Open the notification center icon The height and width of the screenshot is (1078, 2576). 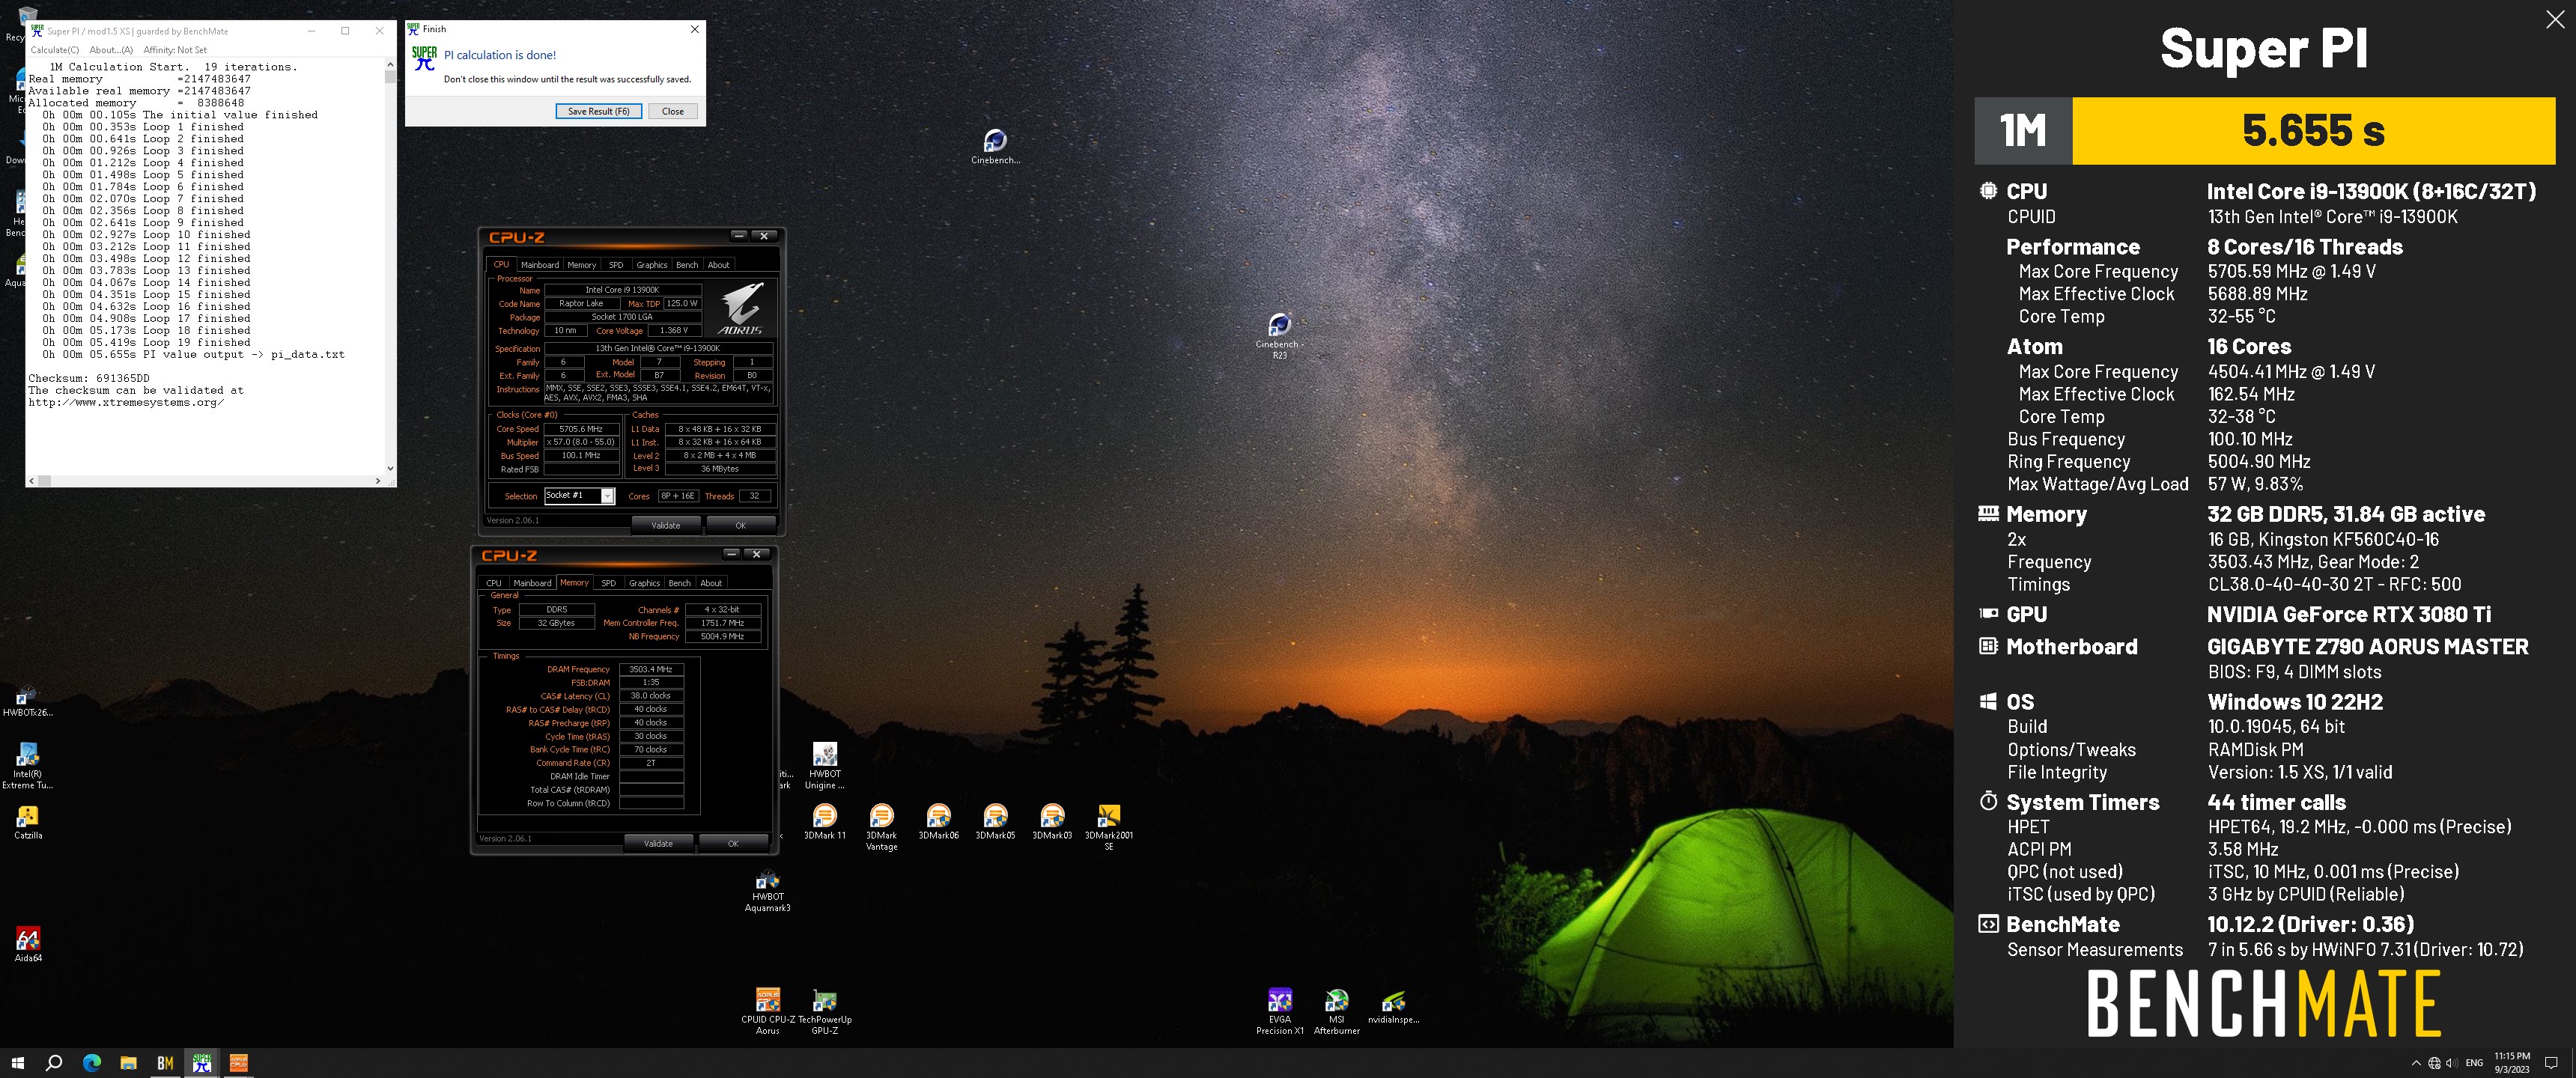2551,1063
